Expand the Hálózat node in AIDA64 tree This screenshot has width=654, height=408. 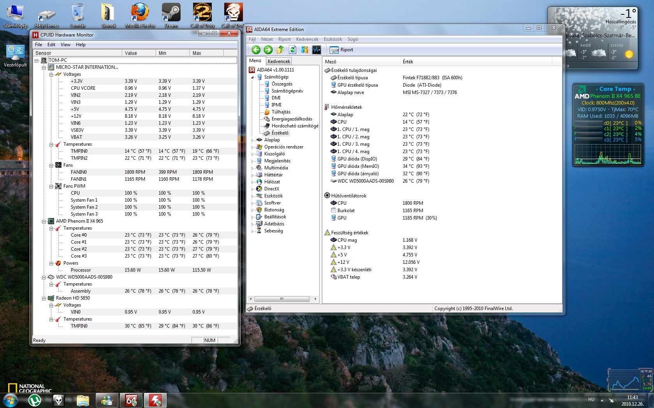click(x=252, y=182)
